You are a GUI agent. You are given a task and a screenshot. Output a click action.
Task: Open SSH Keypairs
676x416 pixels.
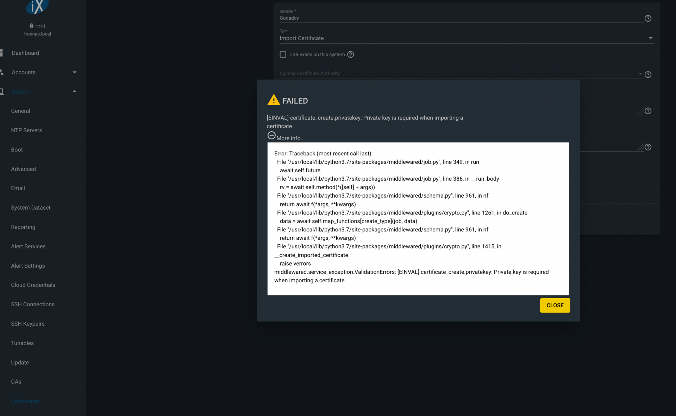(x=27, y=324)
